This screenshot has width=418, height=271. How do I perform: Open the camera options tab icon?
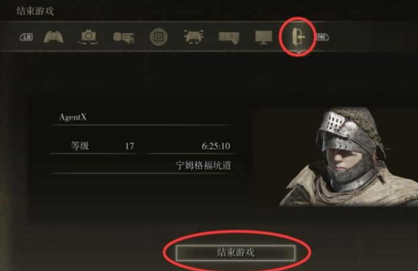click(x=89, y=37)
